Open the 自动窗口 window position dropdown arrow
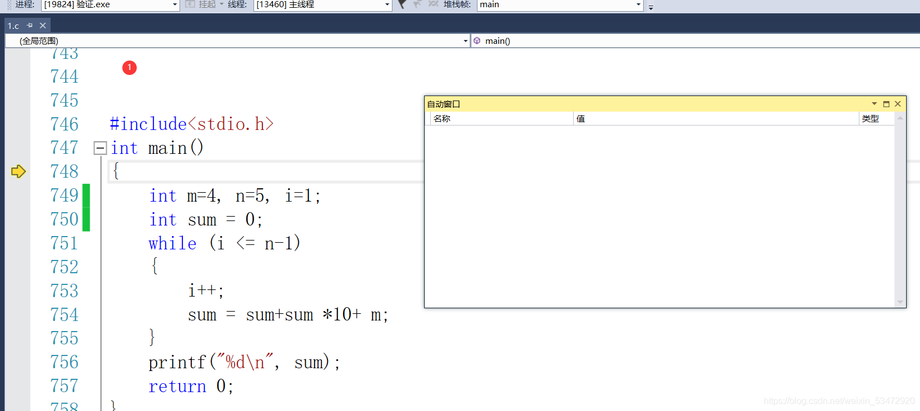920x411 pixels. point(874,104)
